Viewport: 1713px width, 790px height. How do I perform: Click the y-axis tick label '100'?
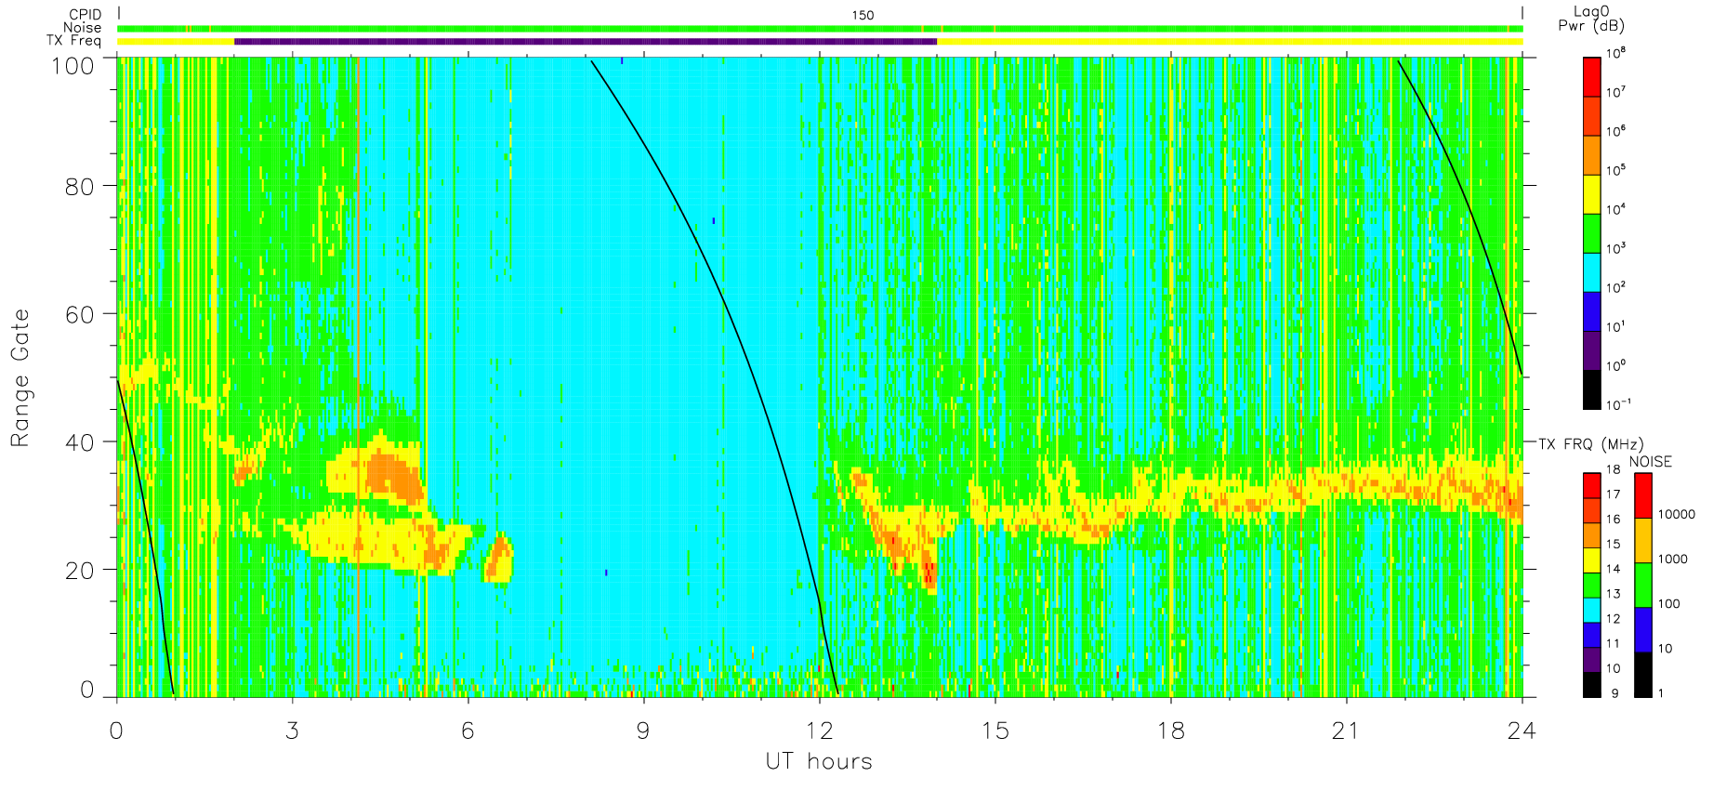click(72, 66)
